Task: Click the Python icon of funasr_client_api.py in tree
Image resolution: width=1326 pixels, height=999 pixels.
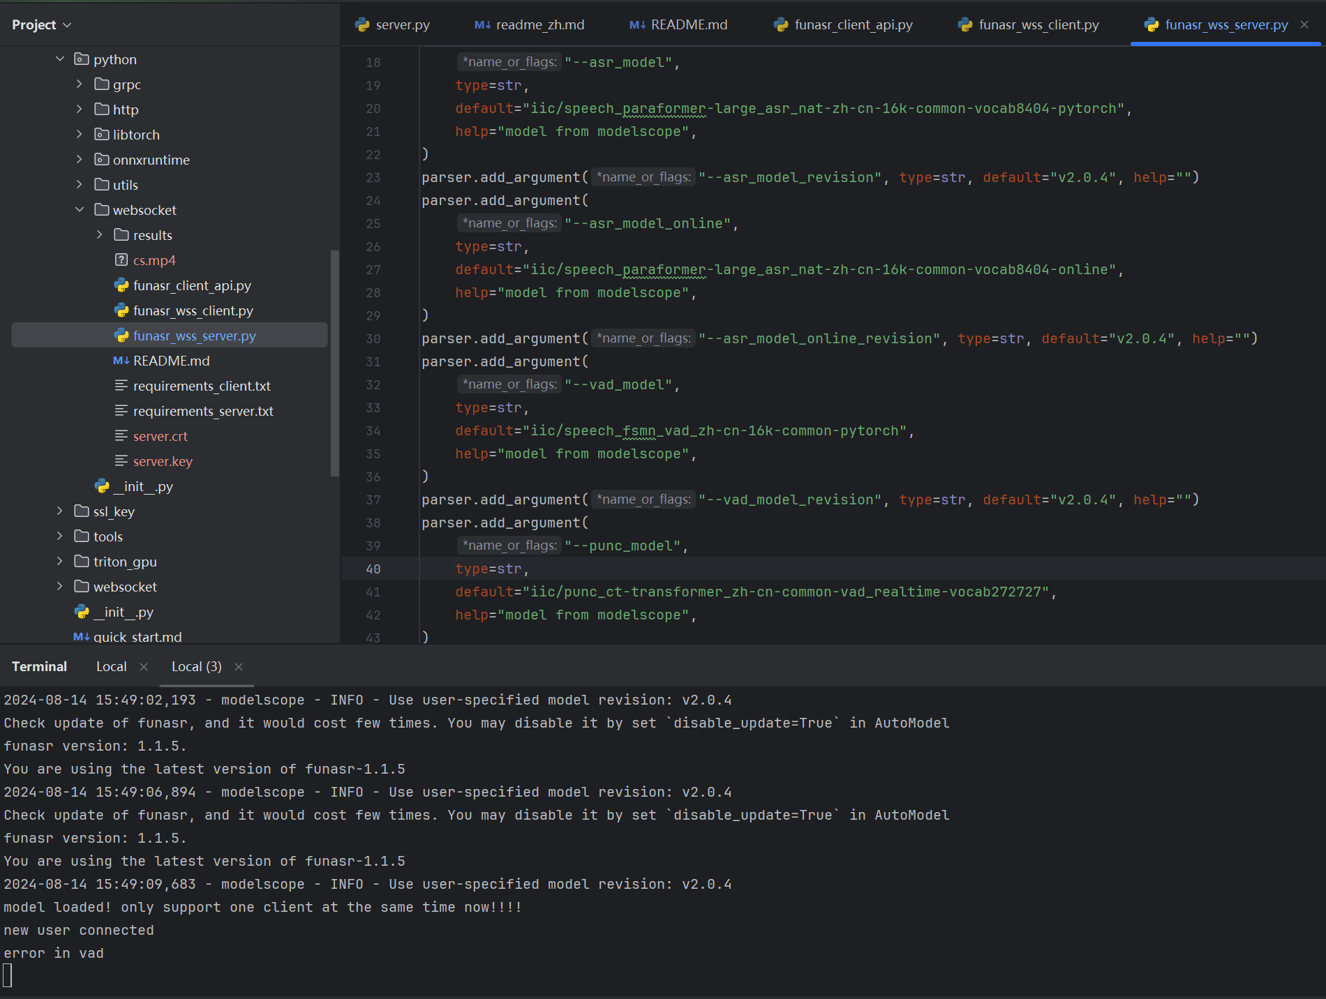Action: [x=121, y=285]
